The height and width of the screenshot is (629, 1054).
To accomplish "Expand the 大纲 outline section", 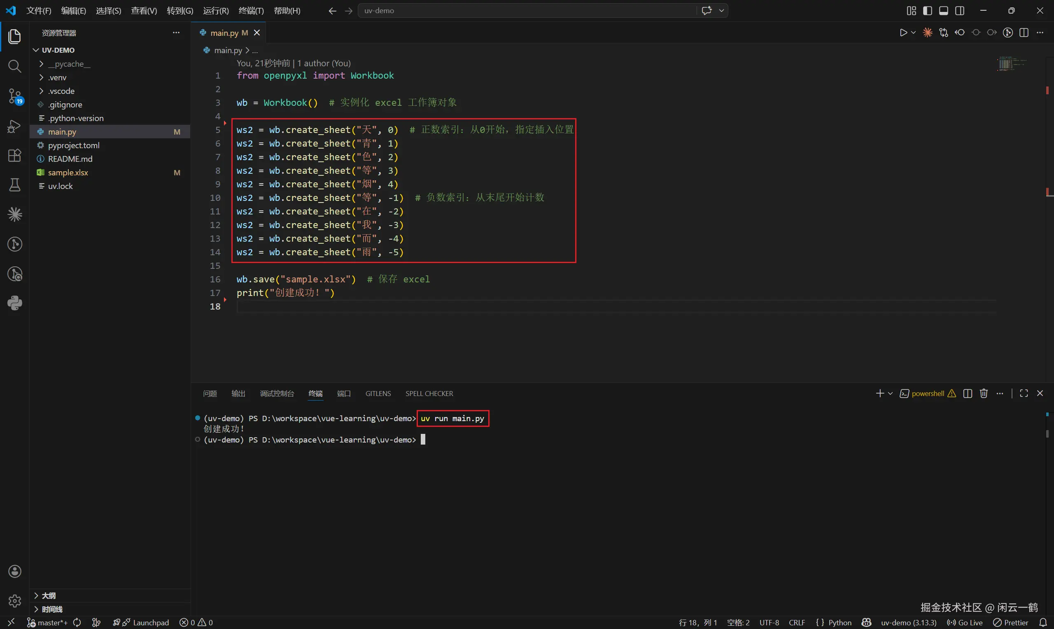I will point(49,596).
